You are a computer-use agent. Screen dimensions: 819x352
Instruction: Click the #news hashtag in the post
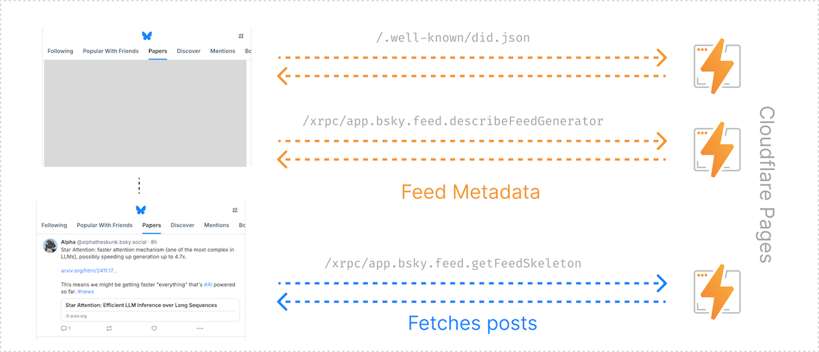pyautogui.click(x=86, y=291)
